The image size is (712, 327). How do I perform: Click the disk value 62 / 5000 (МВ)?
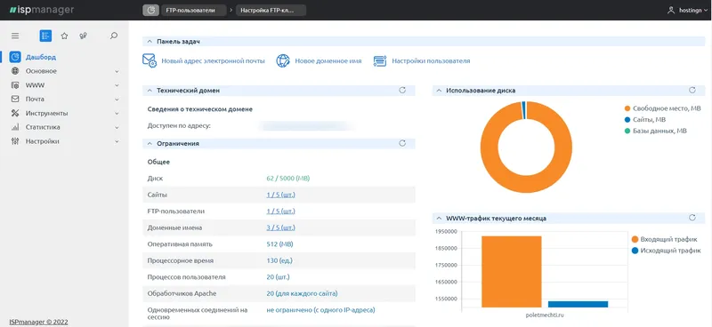click(288, 179)
